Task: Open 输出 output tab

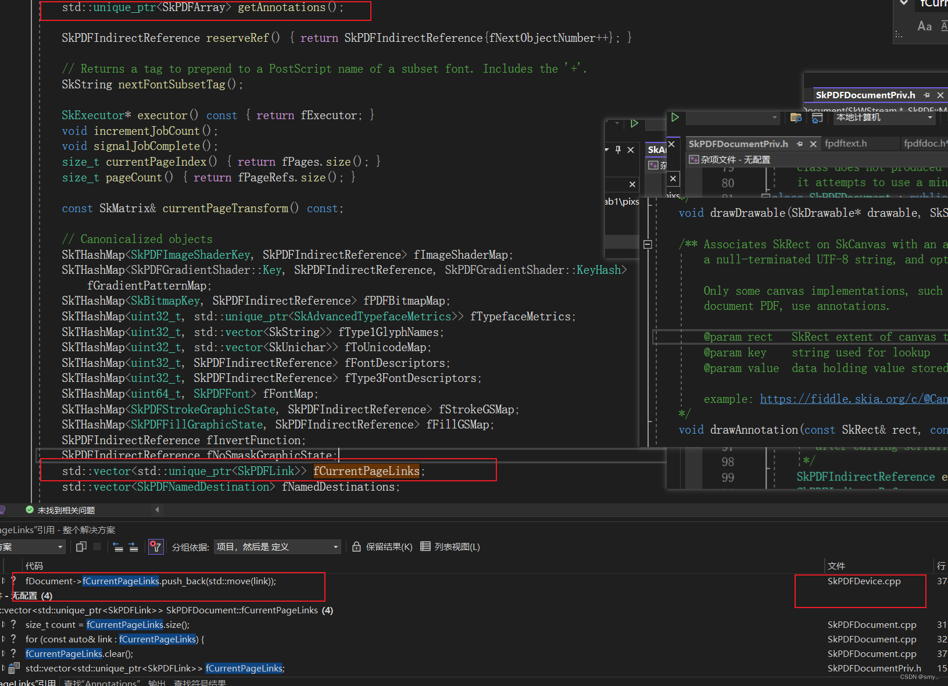Action: tap(156, 683)
